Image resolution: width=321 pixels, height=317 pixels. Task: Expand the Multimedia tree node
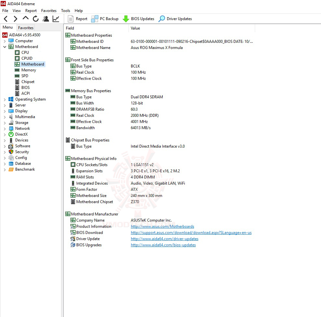click(5, 117)
